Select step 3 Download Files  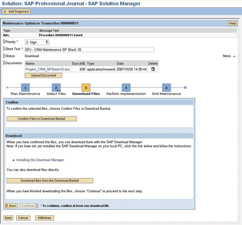[x=86, y=88]
